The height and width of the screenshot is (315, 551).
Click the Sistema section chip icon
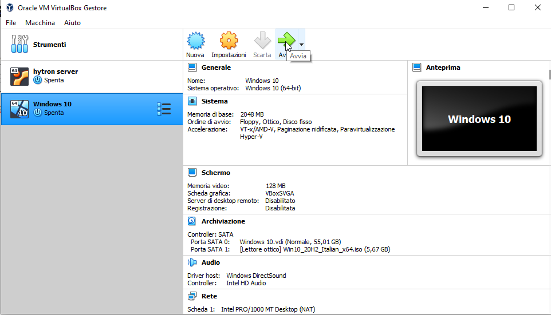192,101
